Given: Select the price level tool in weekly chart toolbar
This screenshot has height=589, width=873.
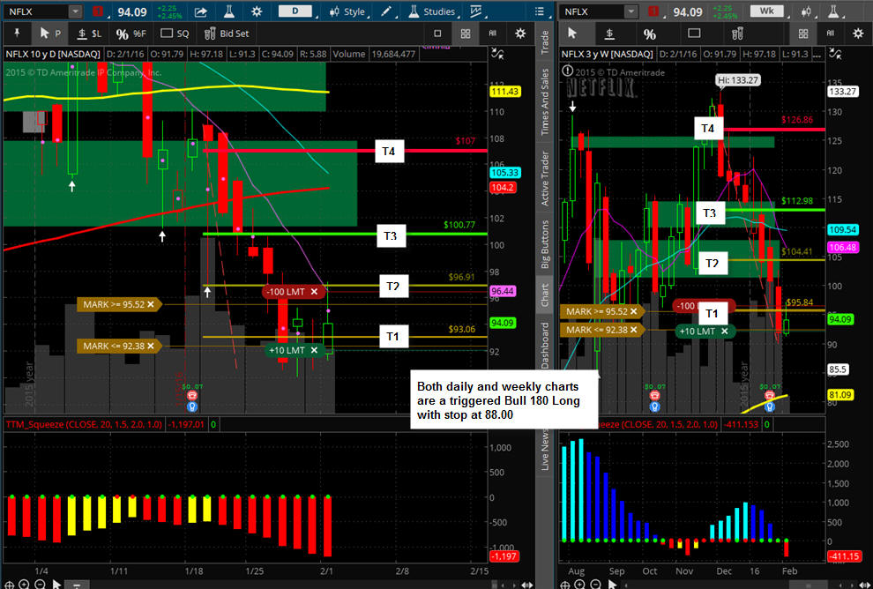Looking at the screenshot, I should point(609,34).
